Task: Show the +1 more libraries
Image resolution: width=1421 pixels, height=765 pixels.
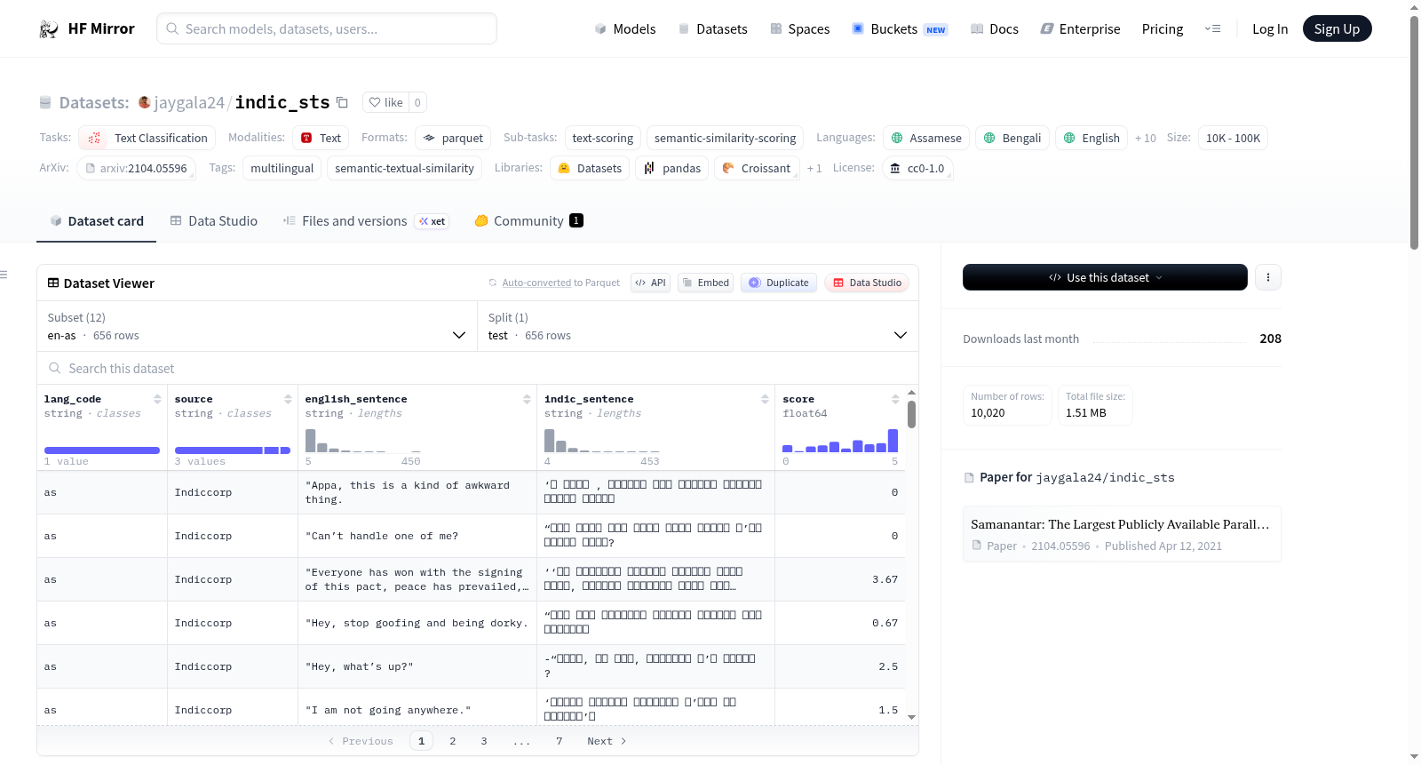Action: click(x=814, y=168)
